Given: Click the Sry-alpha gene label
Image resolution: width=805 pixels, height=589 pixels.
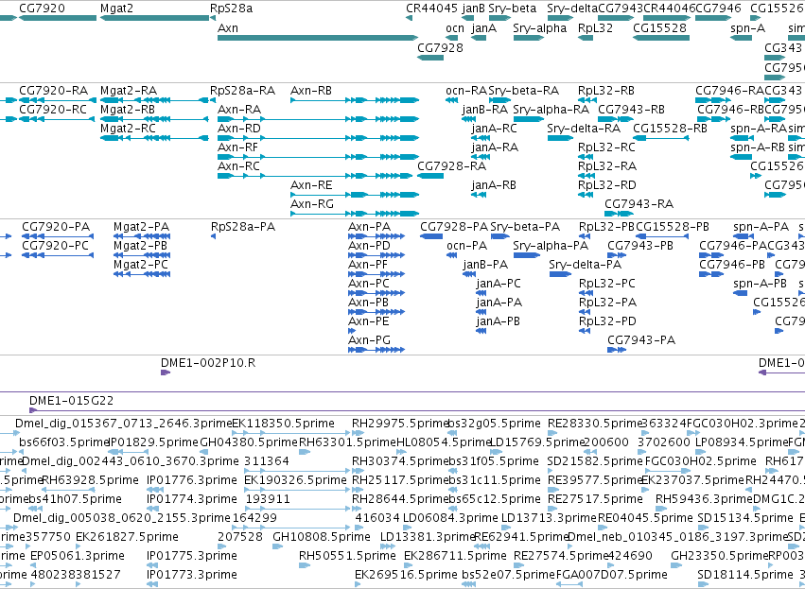Looking at the screenshot, I should click(539, 28).
